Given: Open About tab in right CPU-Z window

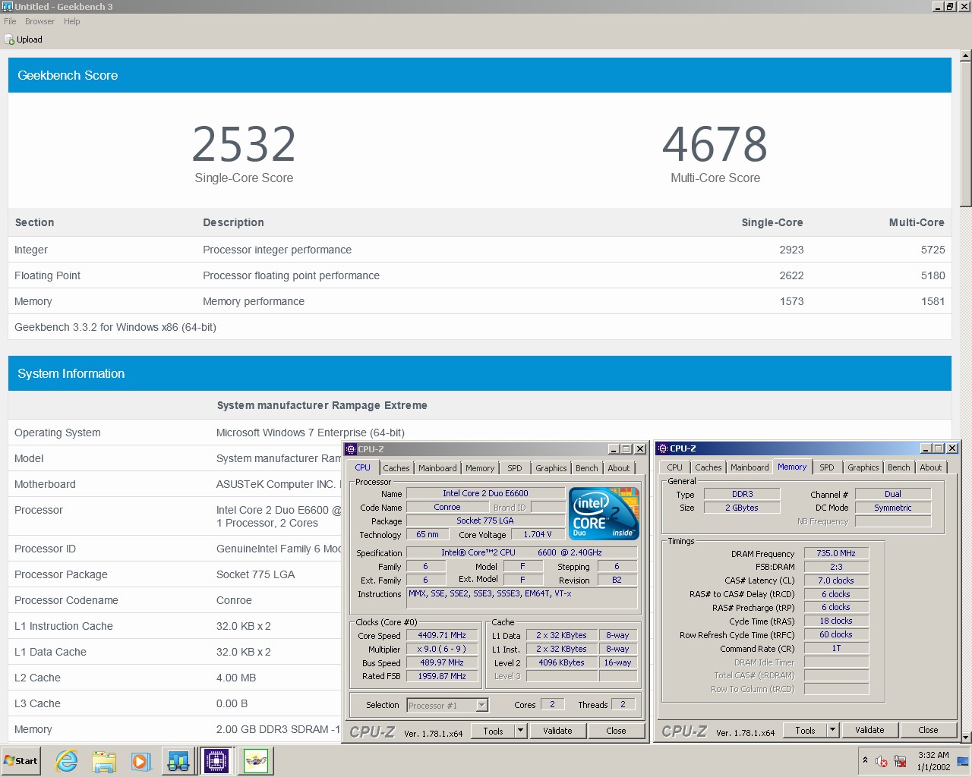Looking at the screenshot, I should pos(931,467).
